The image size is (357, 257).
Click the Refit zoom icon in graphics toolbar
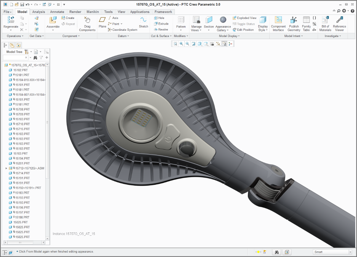175,44
